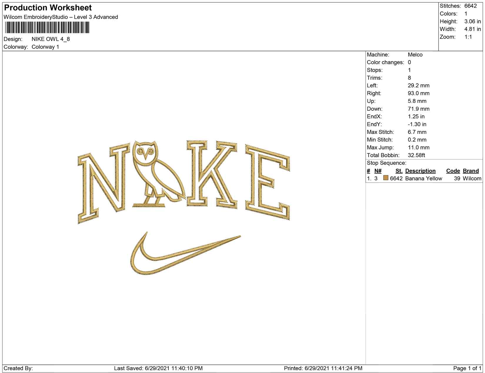Click the "Total Bobbin:" label
The width and height of the screenshot is (485, 373).
[383, 155]
